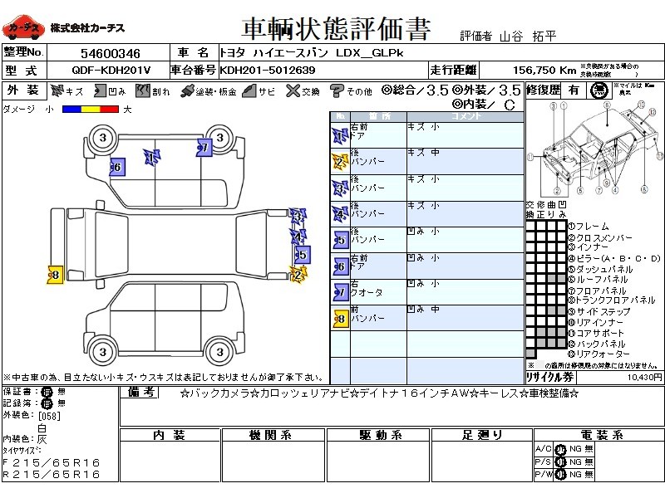Click the キズ scratch icon in the legend

[x=57, y=91]
